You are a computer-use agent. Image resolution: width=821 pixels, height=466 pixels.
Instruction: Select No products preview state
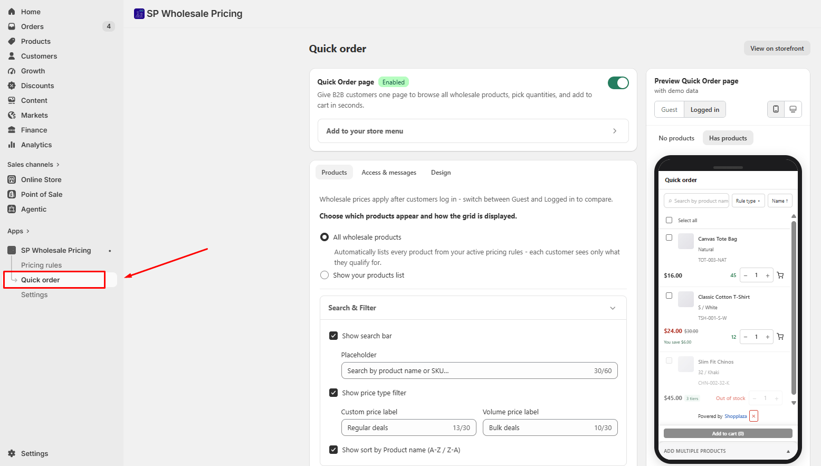pos(676,138)
